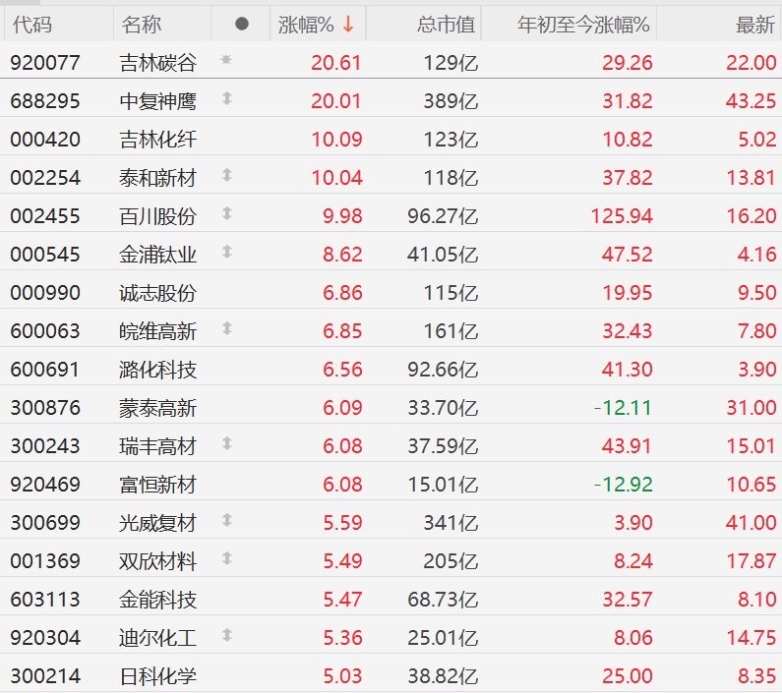Screen dimensions: 782x693
Task: Click marker icon next to 皖维高新
Action: pyautogui.click(x=227, y=328)
